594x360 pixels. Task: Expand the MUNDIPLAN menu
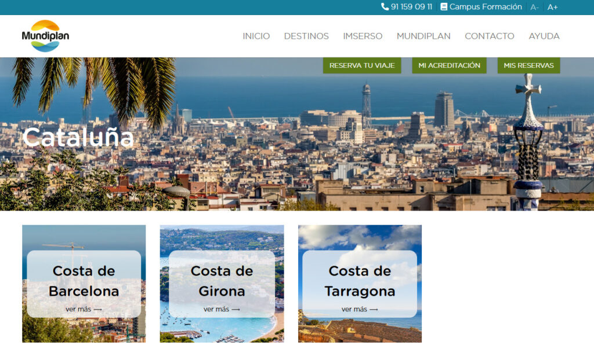(x=423, y=36)
